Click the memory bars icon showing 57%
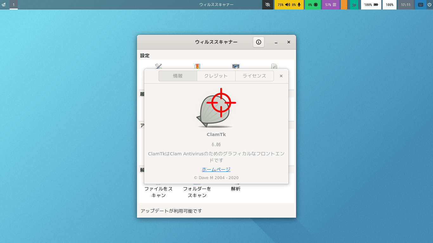Image resolution: width=433 pixels, height=243 pixels. (334, 5)
